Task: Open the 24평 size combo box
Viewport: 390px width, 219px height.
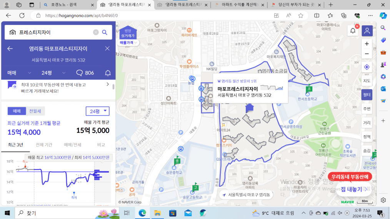Action: coord(98,111)
